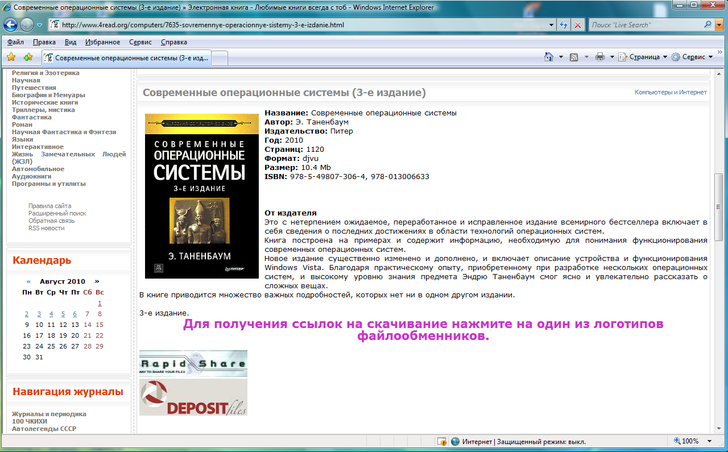
Task: Open the Вид menu
Action: tap(71, 42)
